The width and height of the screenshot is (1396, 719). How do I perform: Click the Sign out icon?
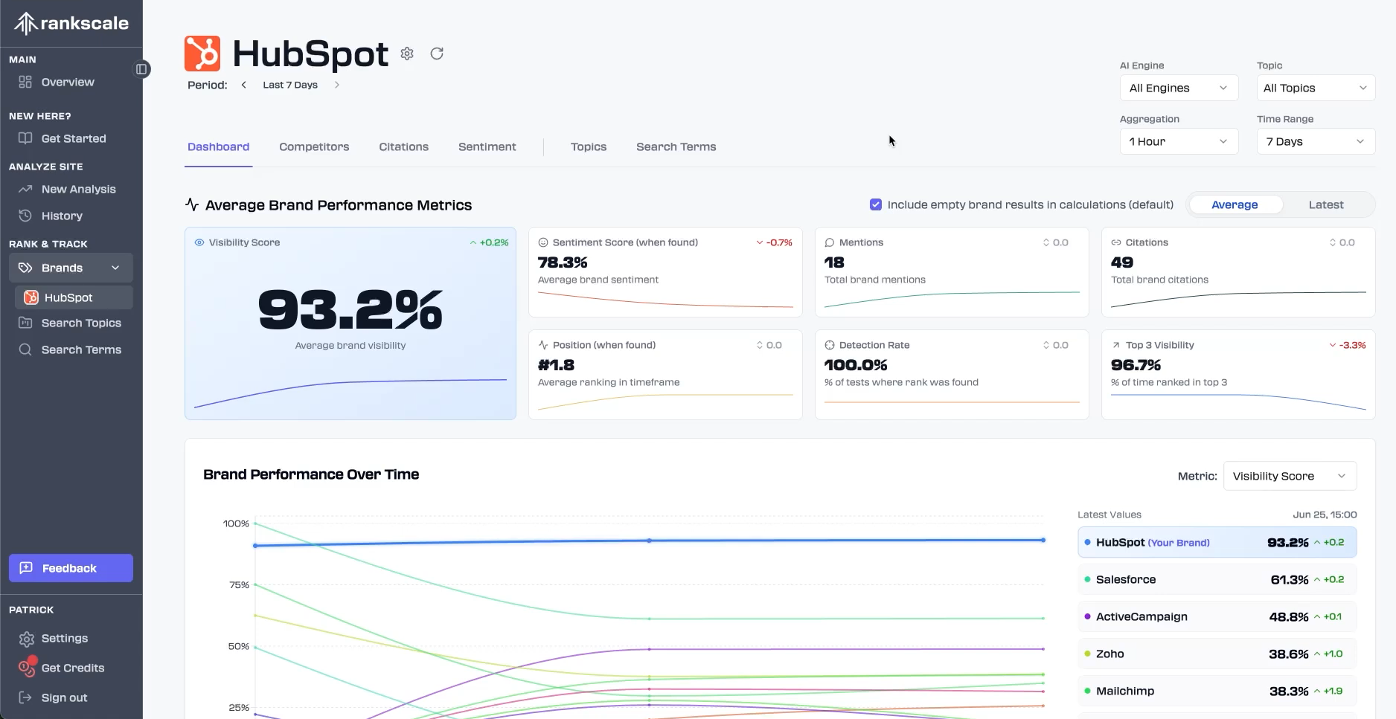point(25,697)
